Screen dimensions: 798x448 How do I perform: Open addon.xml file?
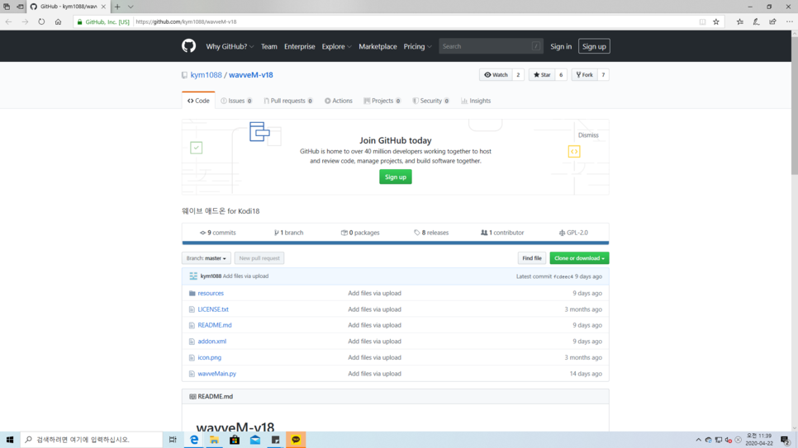click(x=212, y=342)
